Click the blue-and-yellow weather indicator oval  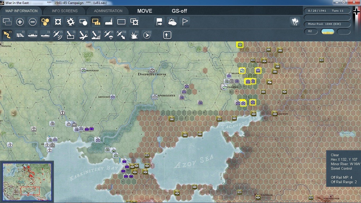coord(328,31)
